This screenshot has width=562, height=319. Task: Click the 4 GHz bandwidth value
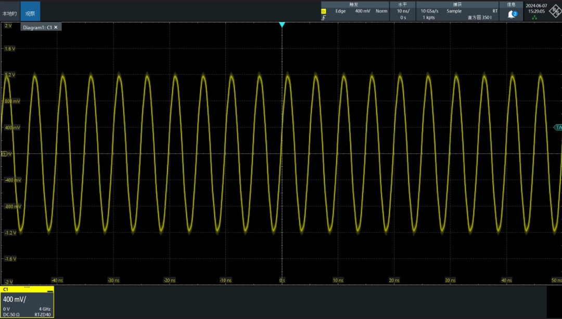point(45,309)
